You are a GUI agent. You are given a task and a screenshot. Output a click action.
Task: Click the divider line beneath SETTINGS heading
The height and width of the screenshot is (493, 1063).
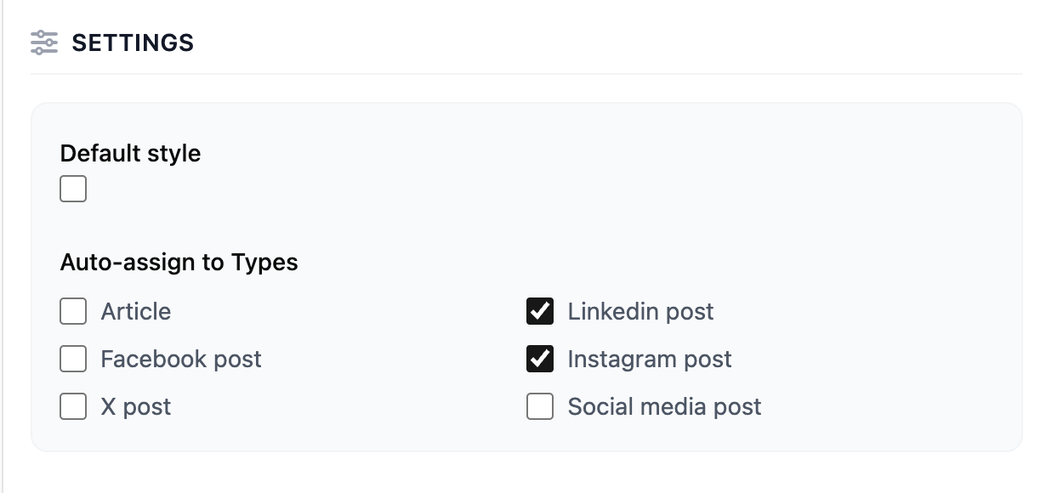point(526,74)
